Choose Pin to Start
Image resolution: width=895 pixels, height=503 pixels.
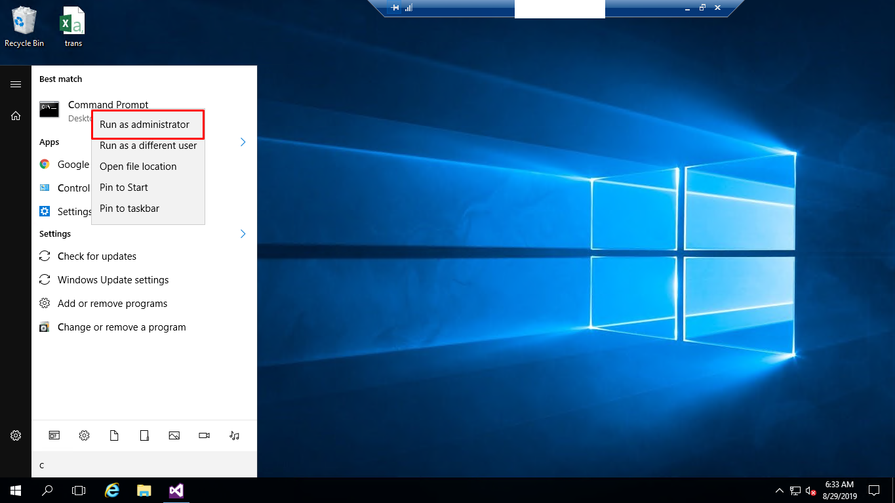point(148,188)
